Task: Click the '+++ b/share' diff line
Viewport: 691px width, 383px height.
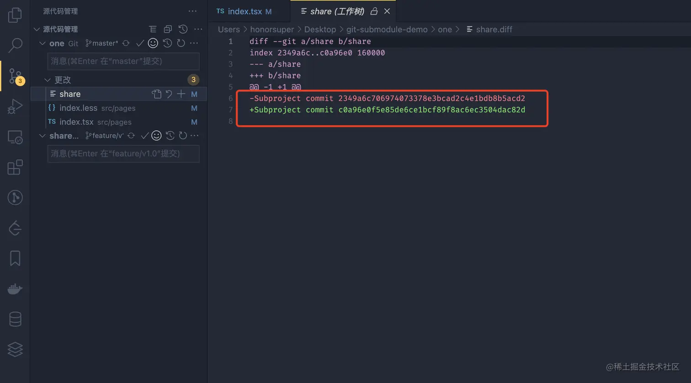Action: 275,76
